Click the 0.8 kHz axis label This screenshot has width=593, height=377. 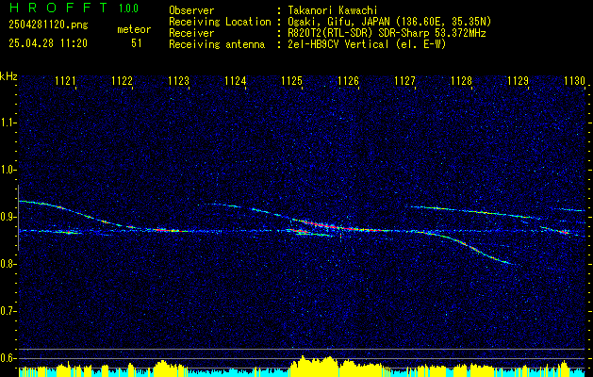tap(8, 264)
